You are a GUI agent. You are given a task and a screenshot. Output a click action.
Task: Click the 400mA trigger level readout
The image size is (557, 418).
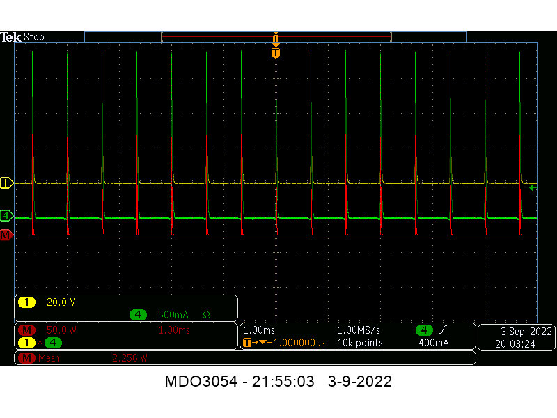point(433,343)
